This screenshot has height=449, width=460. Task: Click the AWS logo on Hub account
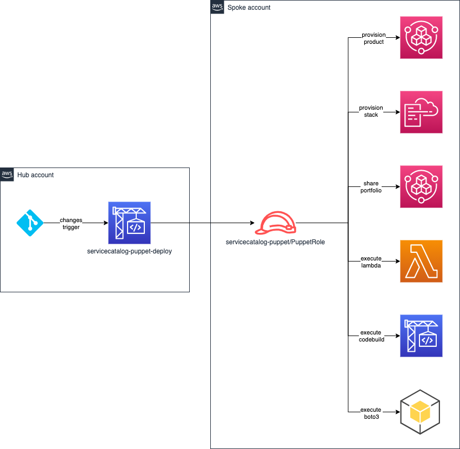click(7, 175)
